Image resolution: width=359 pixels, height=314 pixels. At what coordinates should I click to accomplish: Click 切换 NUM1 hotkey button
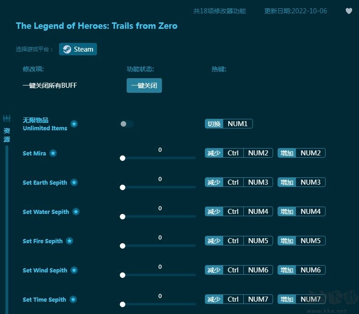pyautogui.click(x=229, y=124)
